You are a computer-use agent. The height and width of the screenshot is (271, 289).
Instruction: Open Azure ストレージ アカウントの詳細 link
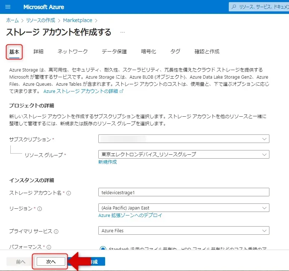(x=81, y=91)
